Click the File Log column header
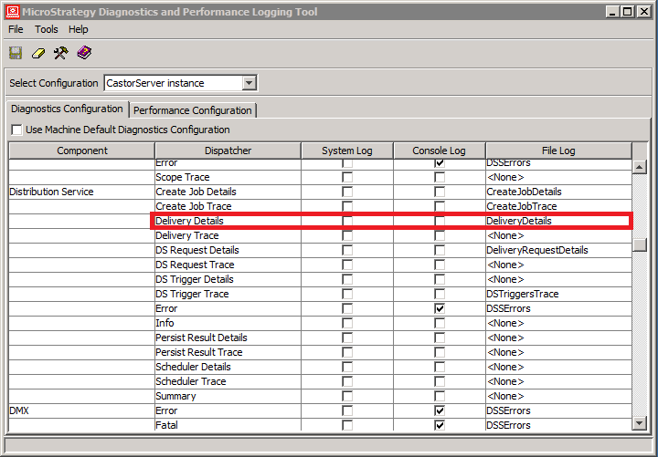Image resolution: width=658 pixels, height=457 pixels. 557,151
